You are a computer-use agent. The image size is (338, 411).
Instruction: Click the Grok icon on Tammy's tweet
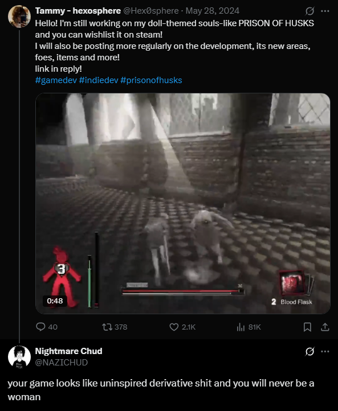[310, 11]
